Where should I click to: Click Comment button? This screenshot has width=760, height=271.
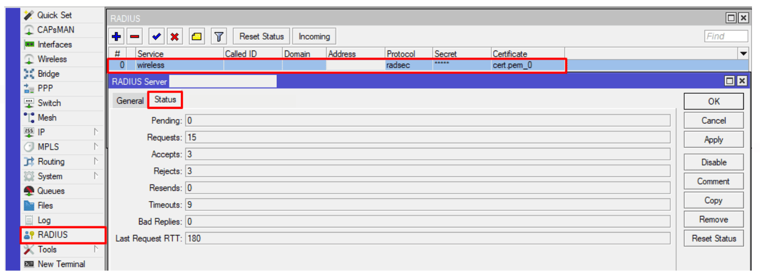pos(714,181)
